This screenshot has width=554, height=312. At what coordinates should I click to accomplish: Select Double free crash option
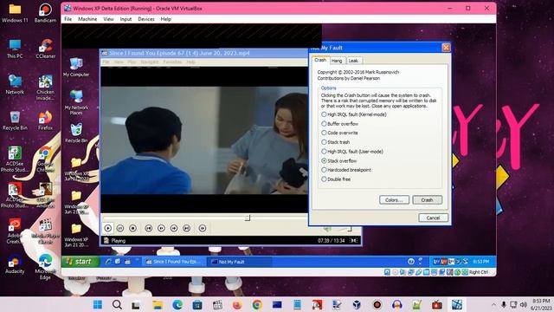click(x=336, y=179)
